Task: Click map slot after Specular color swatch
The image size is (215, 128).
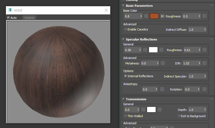Action: pyautogui.click(x=161, y=50)
